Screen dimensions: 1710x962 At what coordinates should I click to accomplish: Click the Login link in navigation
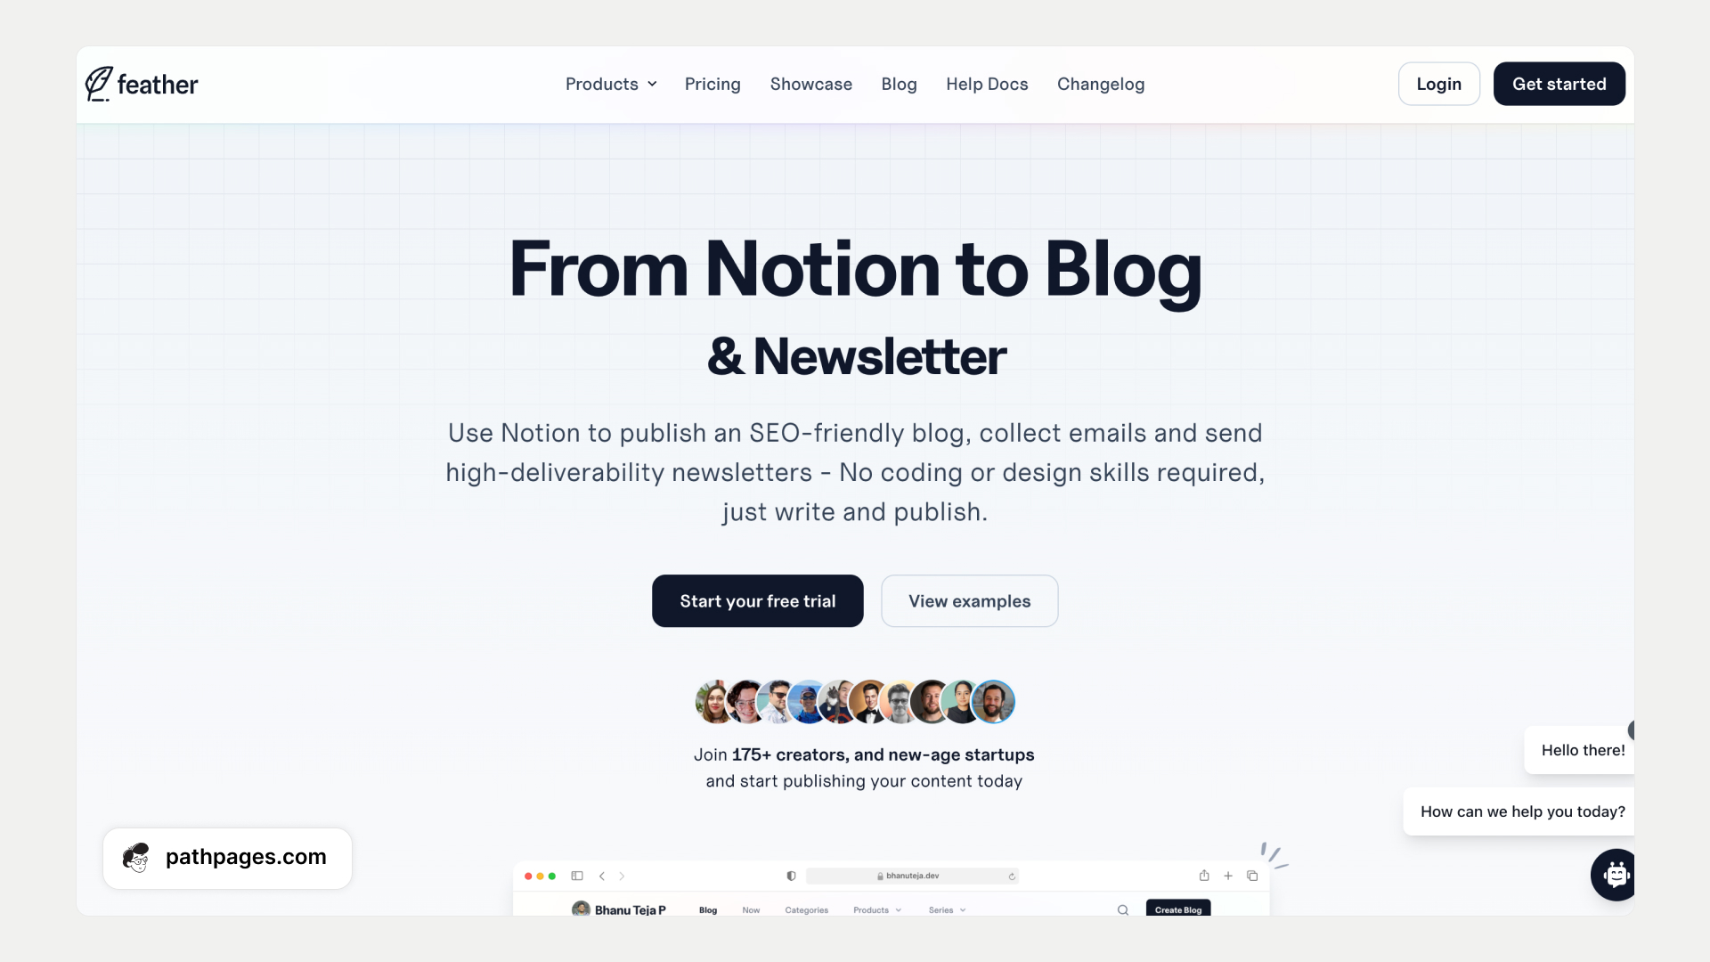(1438, 82)
